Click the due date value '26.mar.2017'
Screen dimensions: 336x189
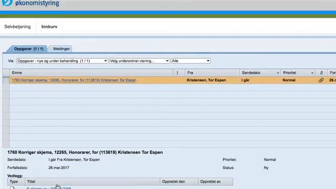coord(59,167)
